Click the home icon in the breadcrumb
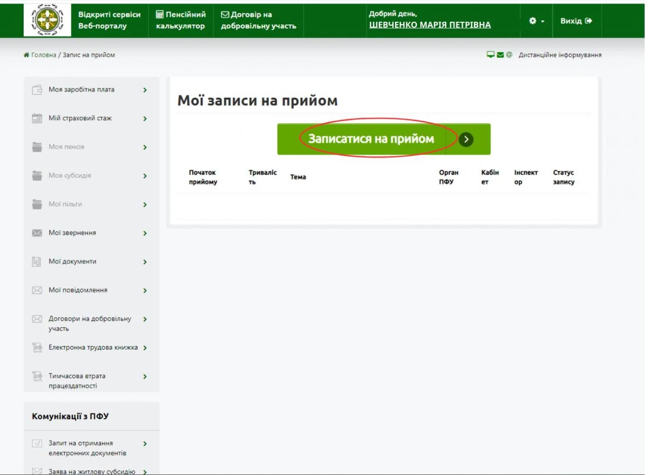This screenshot has height=475, width=645. coord(26,54)
